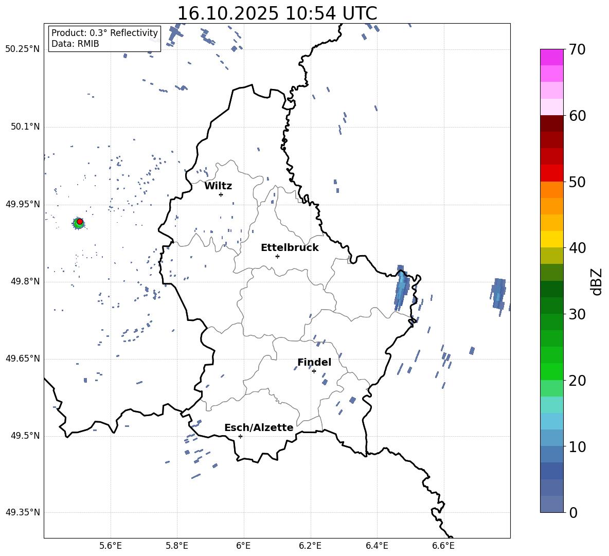This screenshot has height=556, width=609.
Task: Click the colorbar tick label 50
Action: click(x=577, y=182)
